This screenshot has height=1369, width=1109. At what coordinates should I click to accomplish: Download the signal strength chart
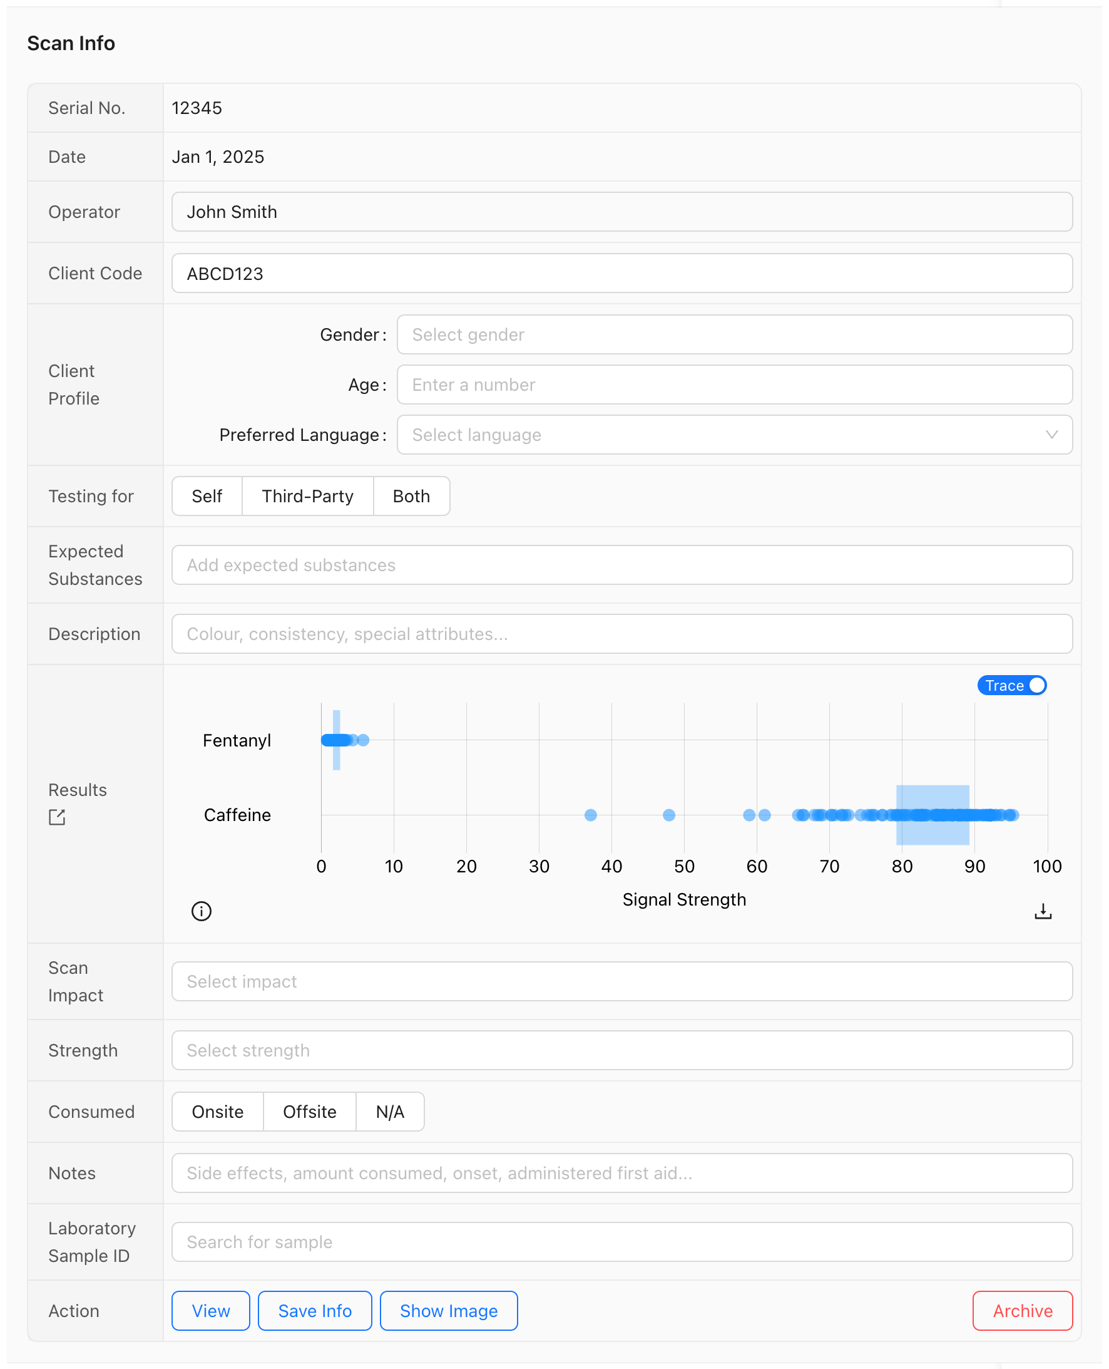(1043, 911)
